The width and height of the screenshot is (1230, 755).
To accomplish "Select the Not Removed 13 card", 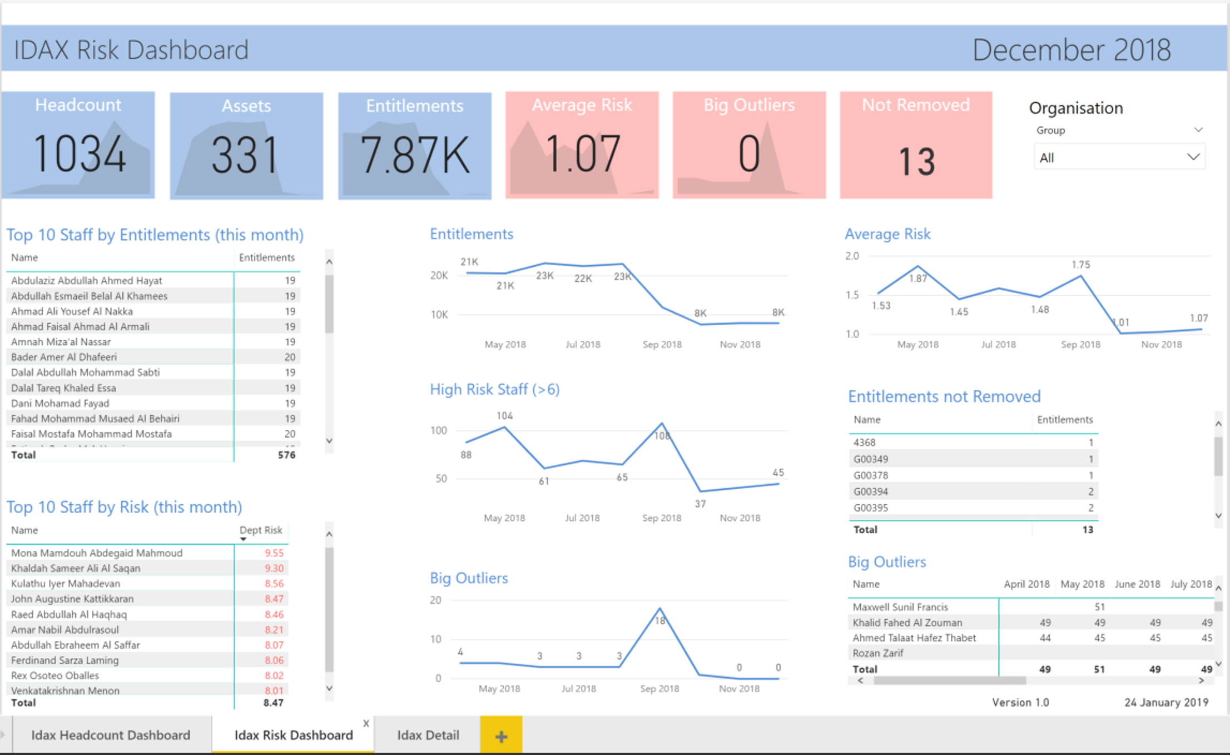I will pyautogui.click(x=915, y=146).
